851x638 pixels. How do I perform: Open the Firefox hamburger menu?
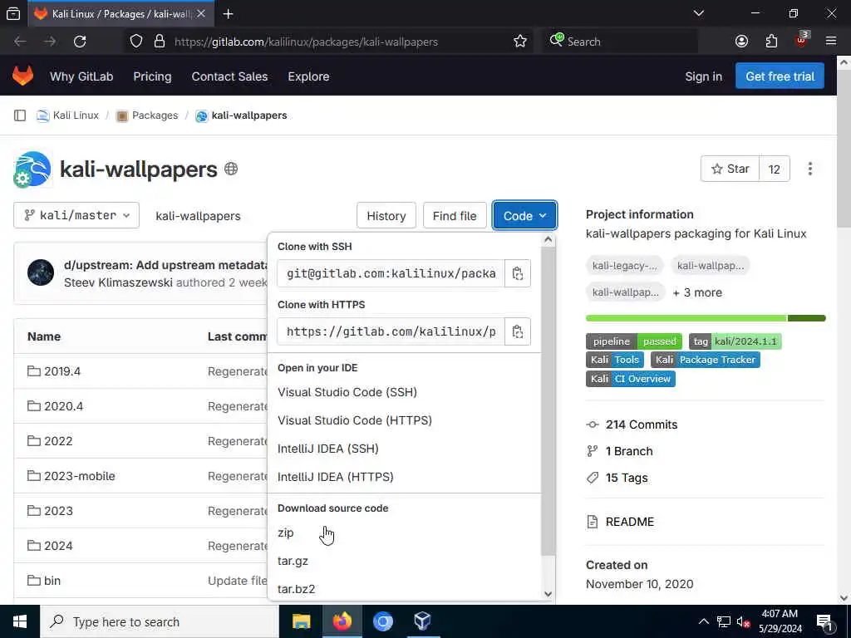(x=831, y=42)
